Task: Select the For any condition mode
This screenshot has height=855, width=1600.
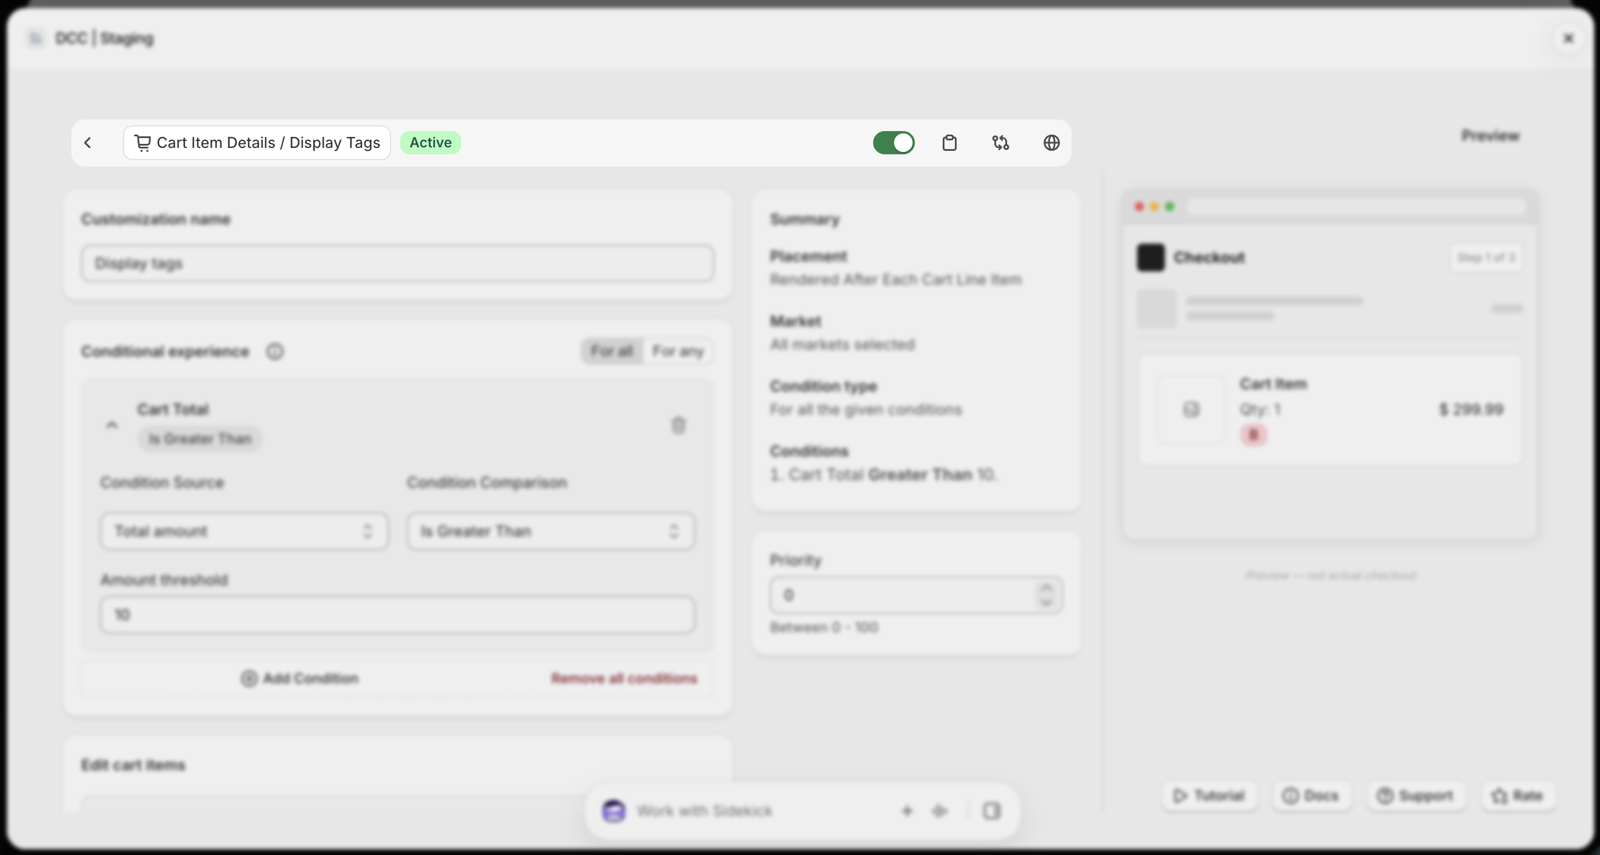Action: click(678, 352)
